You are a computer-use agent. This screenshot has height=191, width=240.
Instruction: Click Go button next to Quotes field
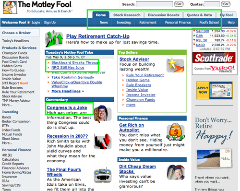(226, 4)
